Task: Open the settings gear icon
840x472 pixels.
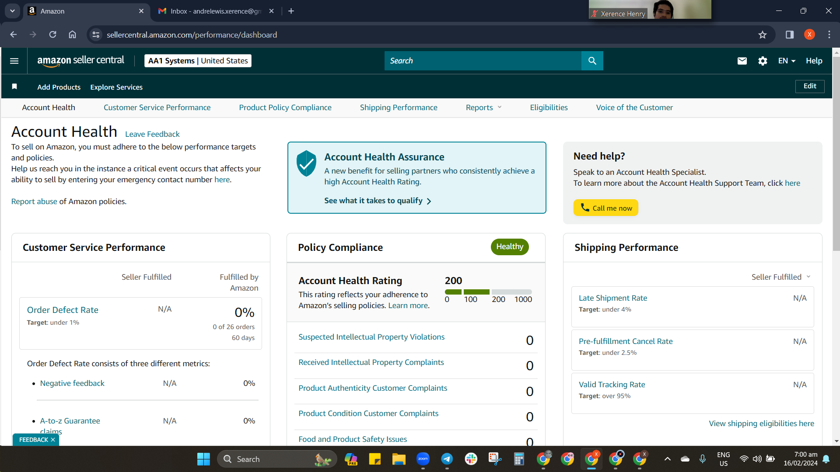Action: 763,61
